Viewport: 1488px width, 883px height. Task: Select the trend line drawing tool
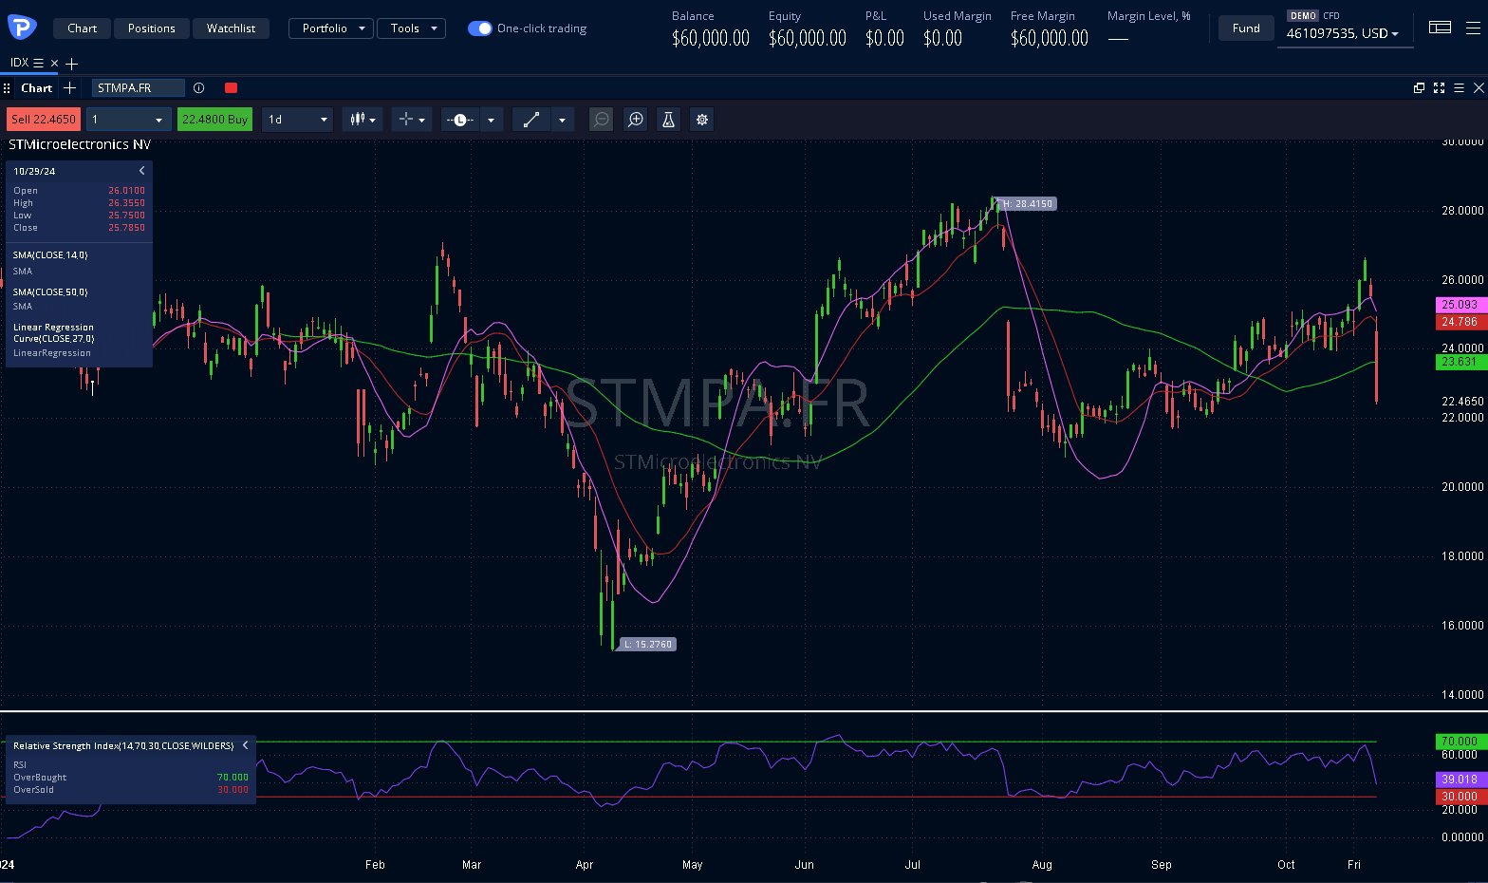531,120
